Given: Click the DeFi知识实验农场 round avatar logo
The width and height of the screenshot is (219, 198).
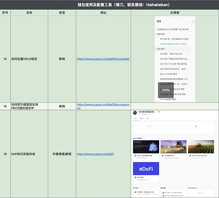Looking at the screenshot, I should tap(135, 112).
